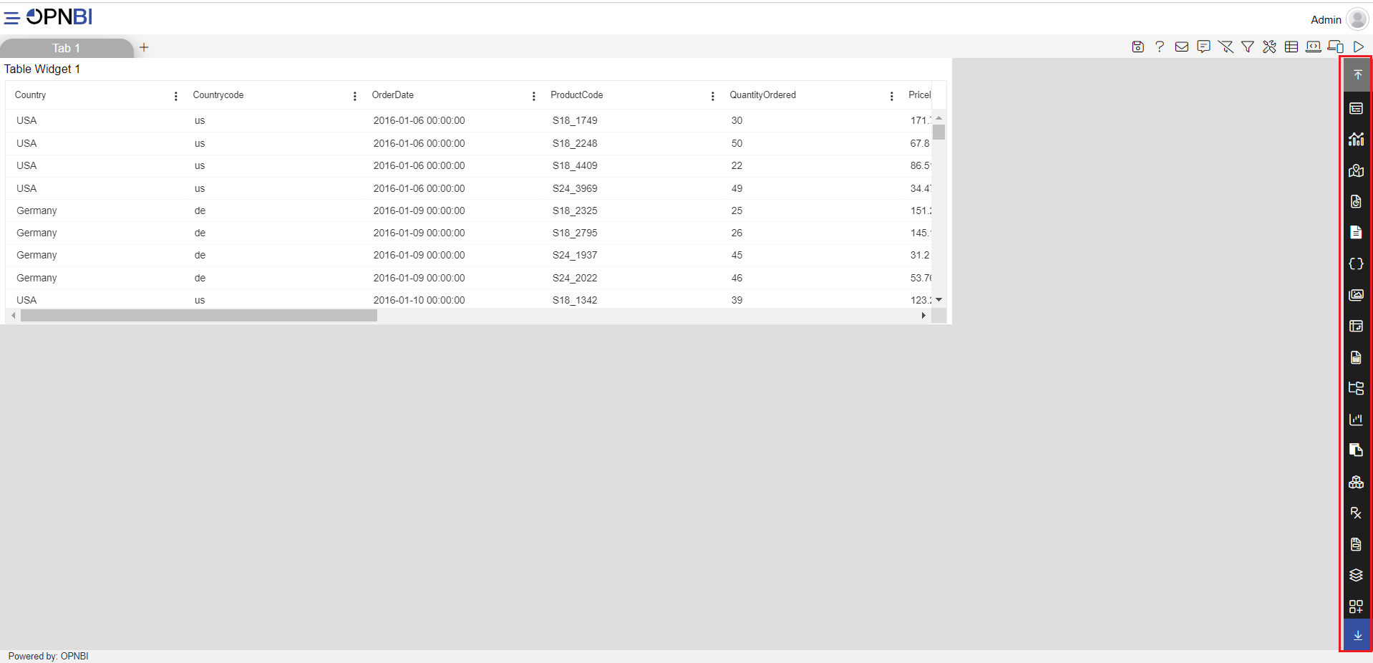Open the Help question mark icon

[1160, 47]
